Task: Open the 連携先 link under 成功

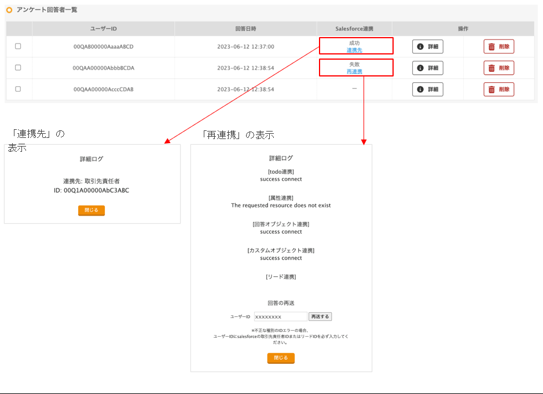Action: [x=354, y=50]
